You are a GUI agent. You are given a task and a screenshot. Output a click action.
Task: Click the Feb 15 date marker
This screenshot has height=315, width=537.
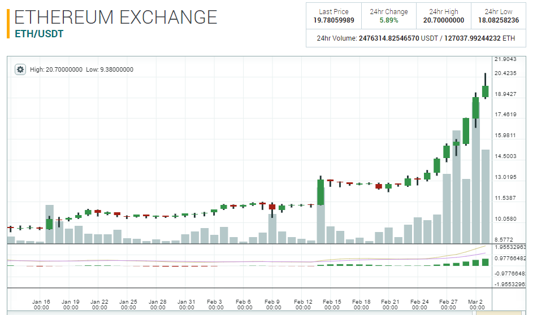pos(332,304)
